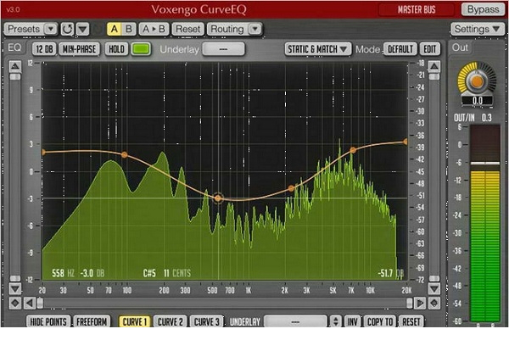This screenshot has height=340, width=509.
Task: Click the bottom curve Reset button
Action: (x=411, y=322)
